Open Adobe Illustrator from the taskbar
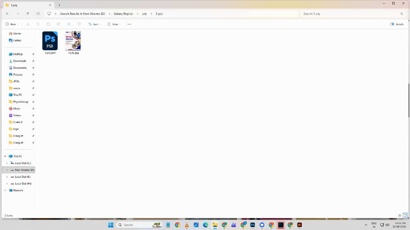Image resolution: width=410 pixels, height=230 pixels. pos(299,225)
